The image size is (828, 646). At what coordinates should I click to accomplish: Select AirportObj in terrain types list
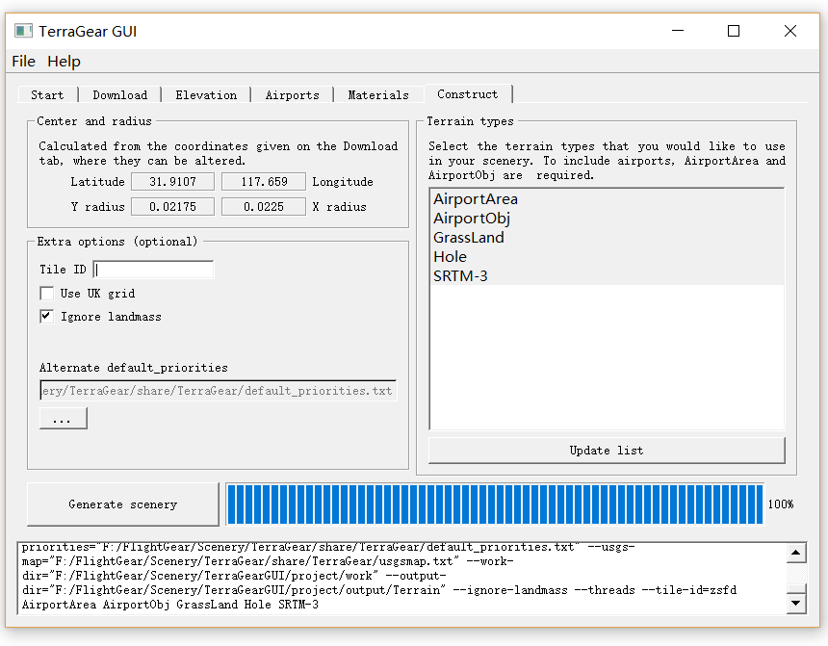pyautogui.click(x=607, y=219)
